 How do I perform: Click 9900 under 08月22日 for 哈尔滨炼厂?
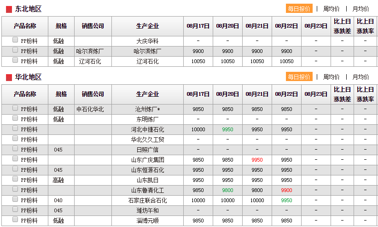286,51
